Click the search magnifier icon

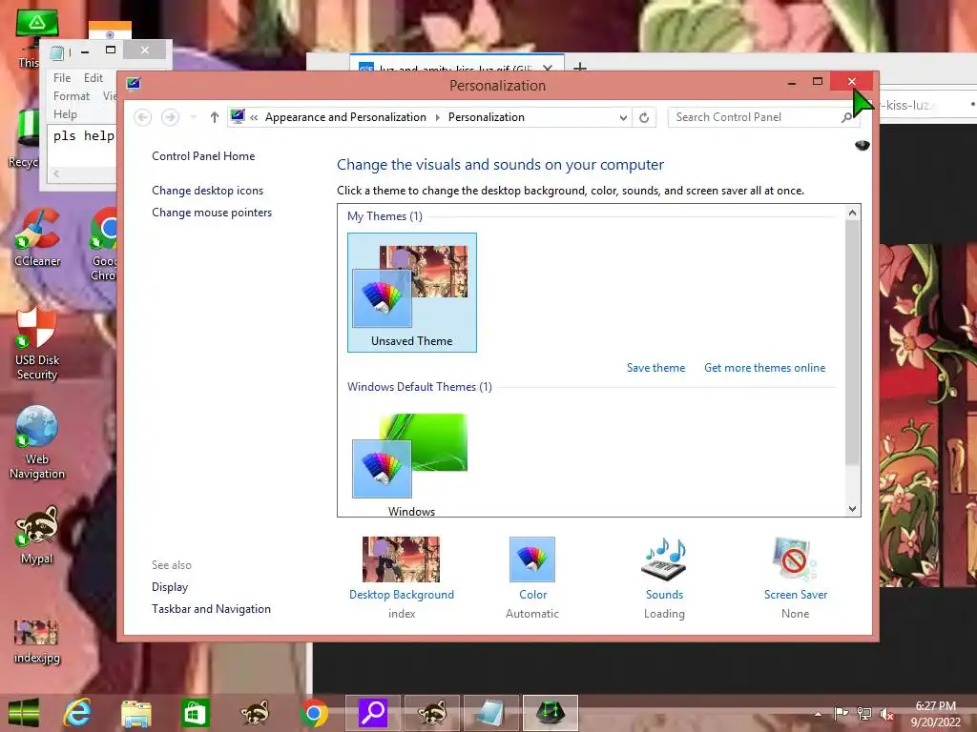click(x=846, y=117)
